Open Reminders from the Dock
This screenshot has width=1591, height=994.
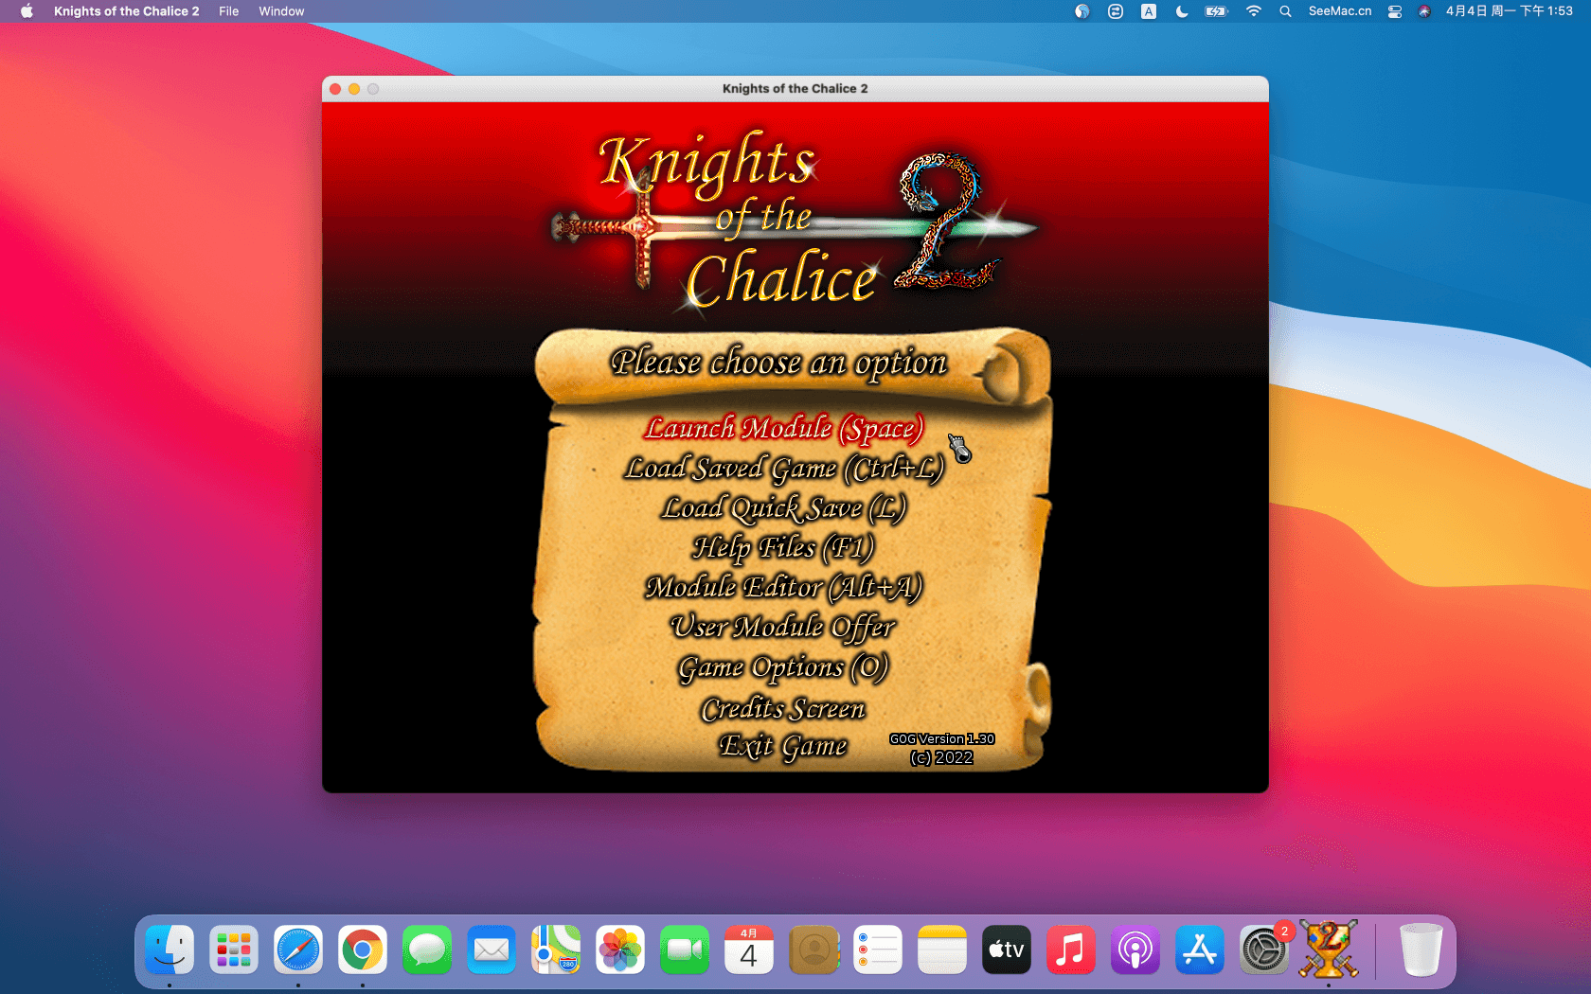(x=878, y=950)
